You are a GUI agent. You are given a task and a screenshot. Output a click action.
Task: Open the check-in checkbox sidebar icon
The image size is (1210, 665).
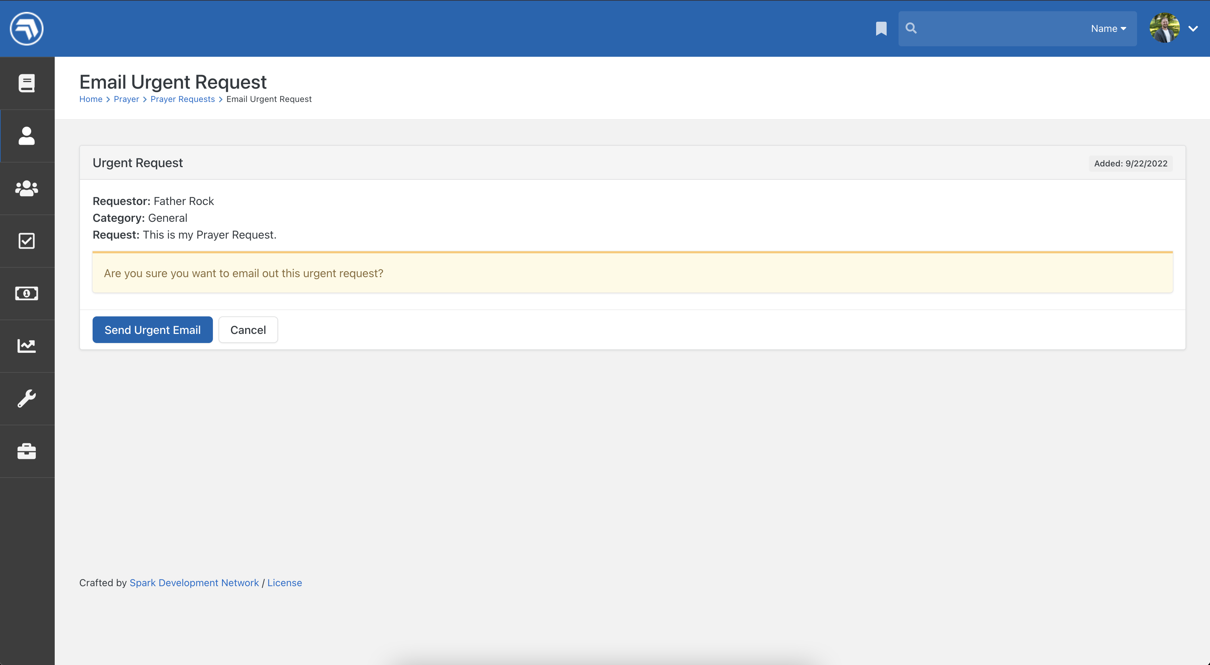27,241
